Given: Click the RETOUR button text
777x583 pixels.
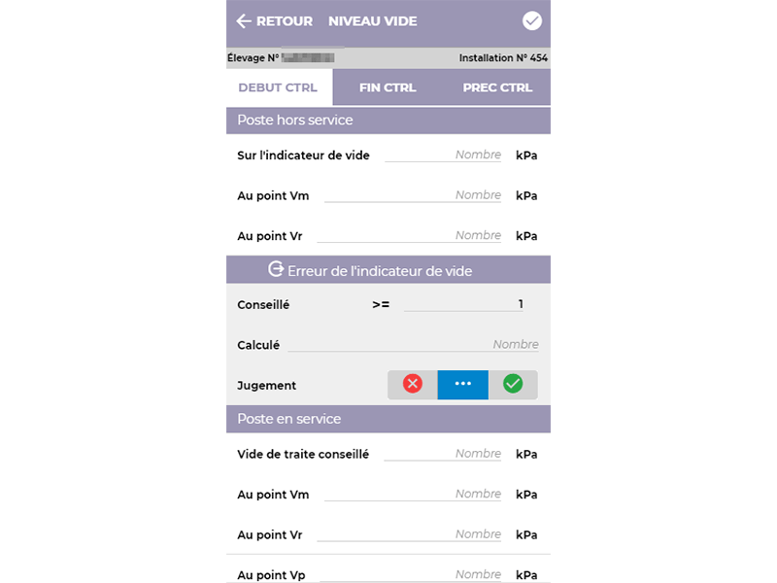Looking at the screenshot, I should [x=285, y=21].
